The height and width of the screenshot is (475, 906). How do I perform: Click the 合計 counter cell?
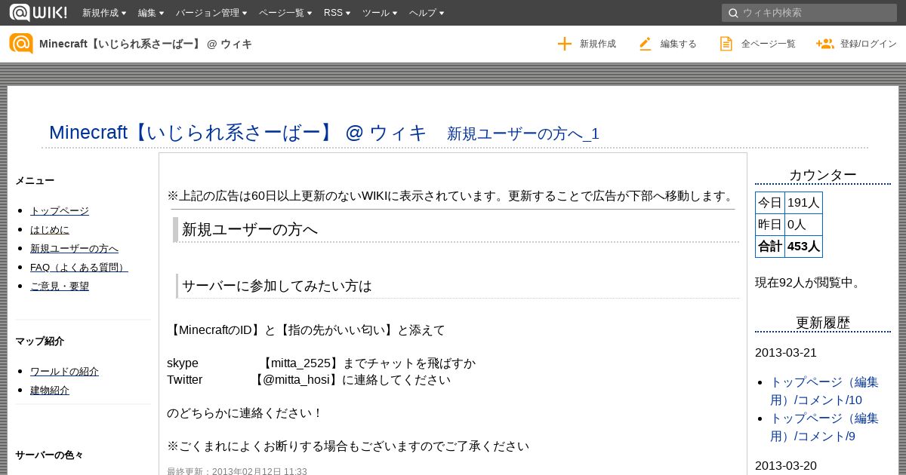(x=770, y=247)
